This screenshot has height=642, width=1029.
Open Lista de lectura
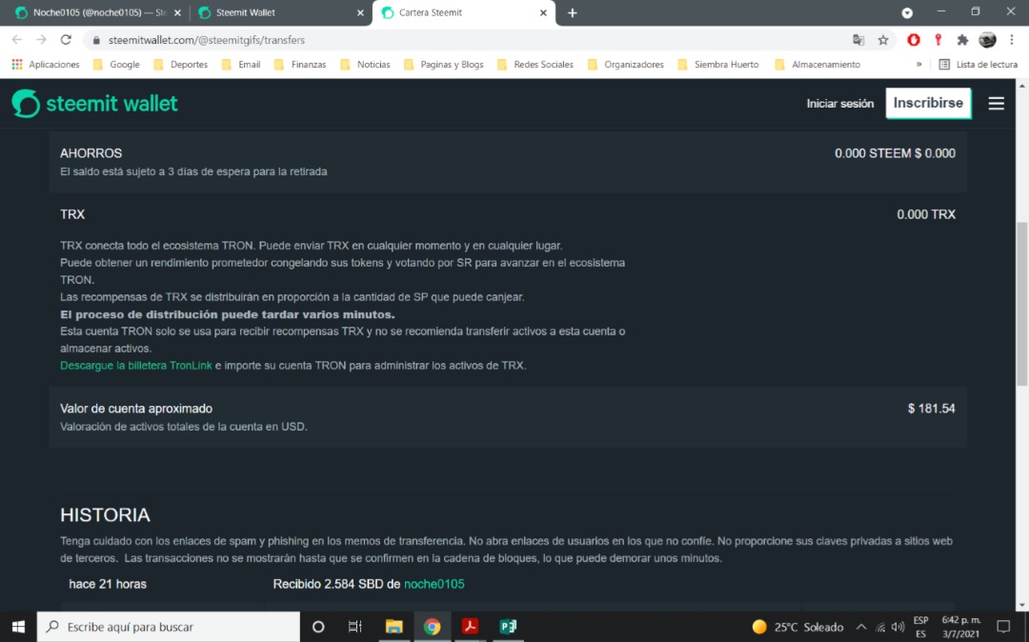[x=979, y=64]
